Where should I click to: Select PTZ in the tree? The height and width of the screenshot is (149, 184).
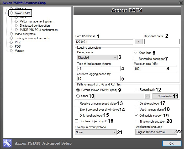[18, 42]
